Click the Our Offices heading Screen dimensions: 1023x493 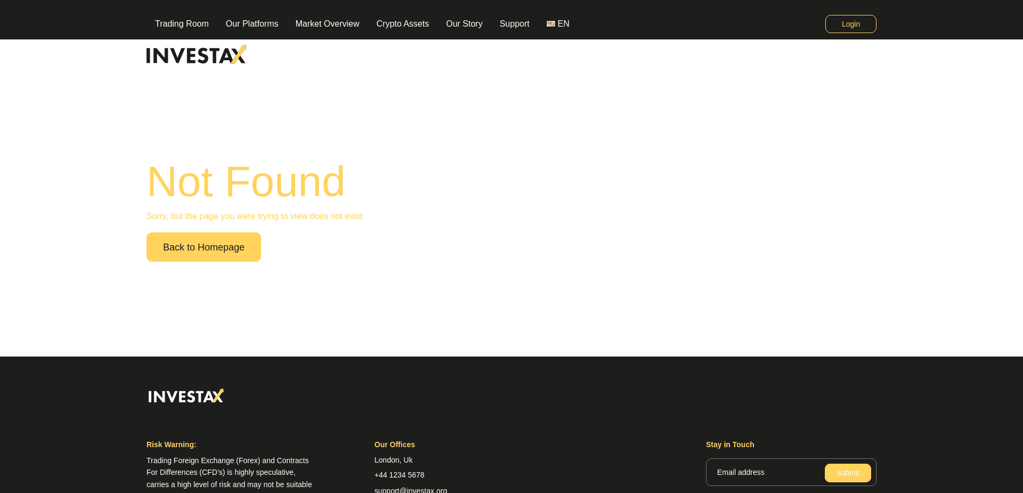tap(394, 444)
